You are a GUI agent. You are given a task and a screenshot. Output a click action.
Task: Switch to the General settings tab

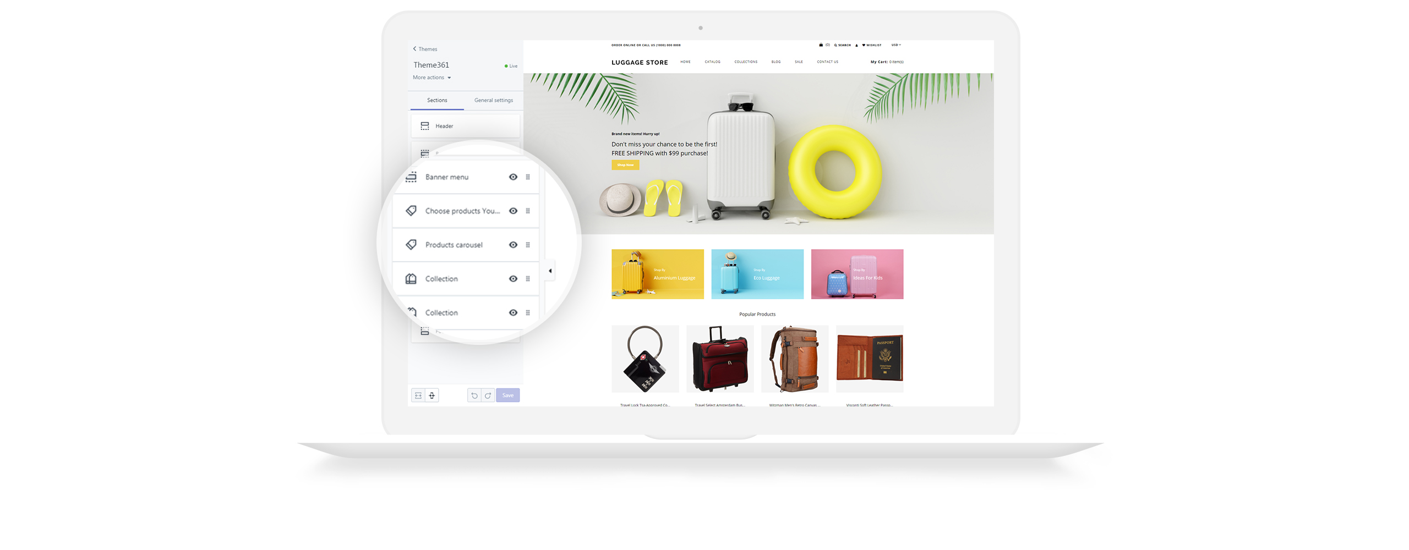(x=494, y=100)
